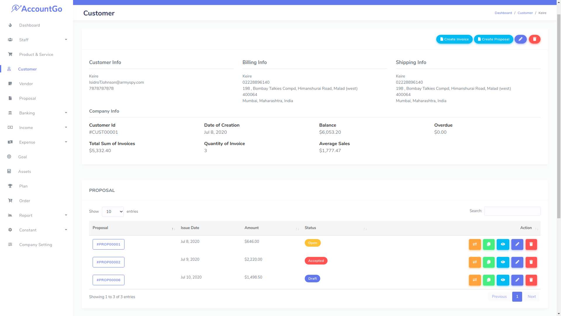This screenshot has height=316, width=561.
Task: Click the Create Proposal button
Action: click(x=494, y=39)
